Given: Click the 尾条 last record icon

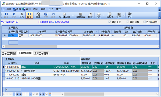Looking at the screenshot, I should [x=29, y=15].
